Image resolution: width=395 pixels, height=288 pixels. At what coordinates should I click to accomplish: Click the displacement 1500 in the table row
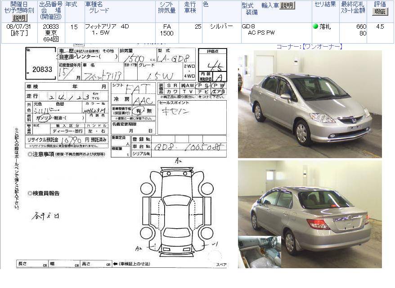[167, 33]
